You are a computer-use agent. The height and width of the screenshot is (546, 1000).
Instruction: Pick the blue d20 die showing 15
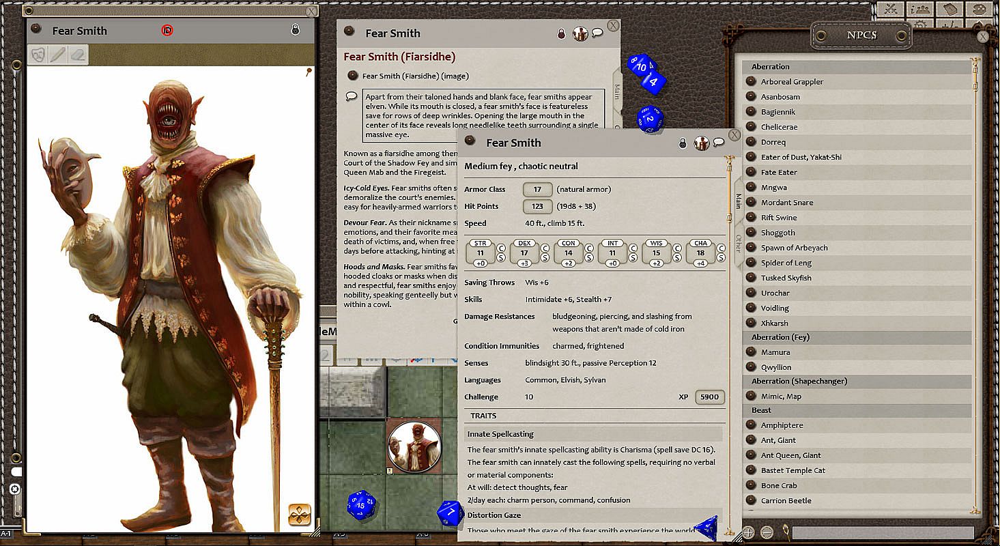(361, 505)
